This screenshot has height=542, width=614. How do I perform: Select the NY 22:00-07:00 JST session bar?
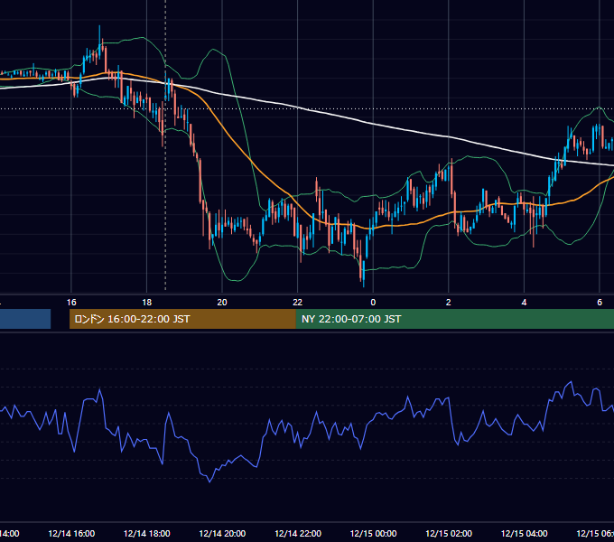coord(454,319)
